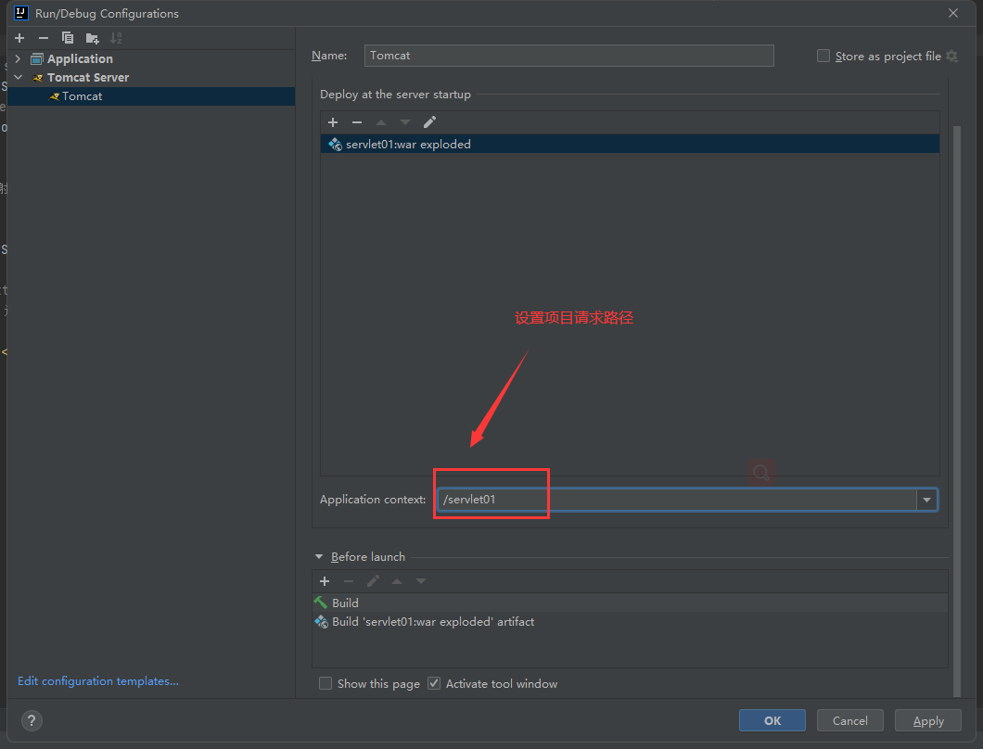
Task: Enable Store as project file checkbox
Action: 823,56
